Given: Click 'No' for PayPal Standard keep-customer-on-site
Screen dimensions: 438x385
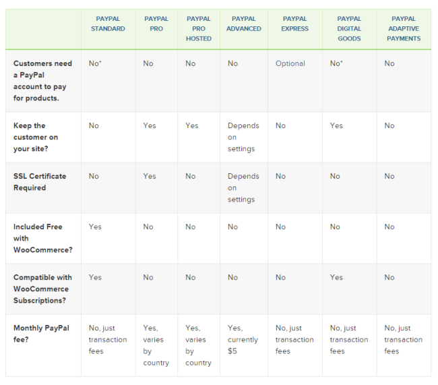Looking at the screenshot, I should 94,126.
